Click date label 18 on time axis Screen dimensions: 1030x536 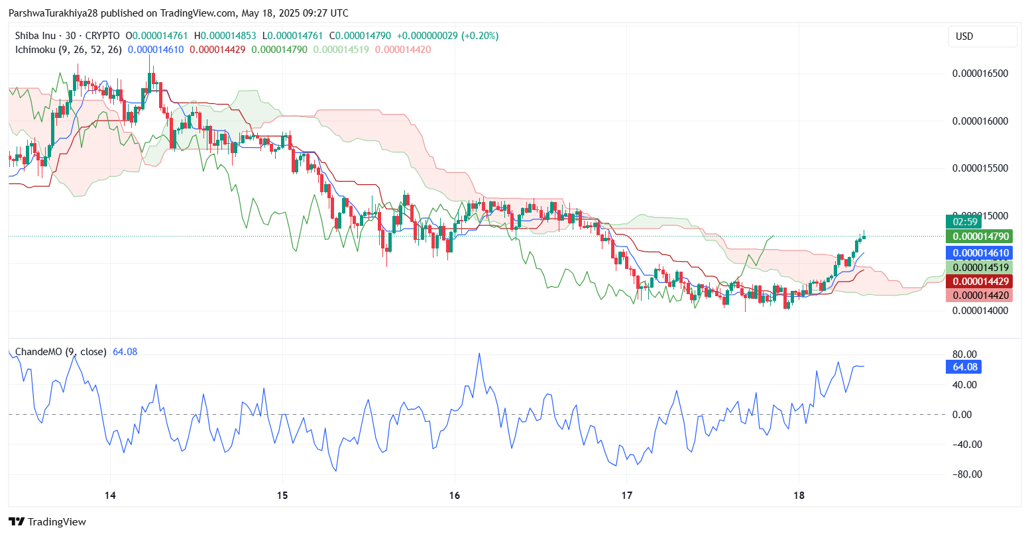click(x=799, y=495)
